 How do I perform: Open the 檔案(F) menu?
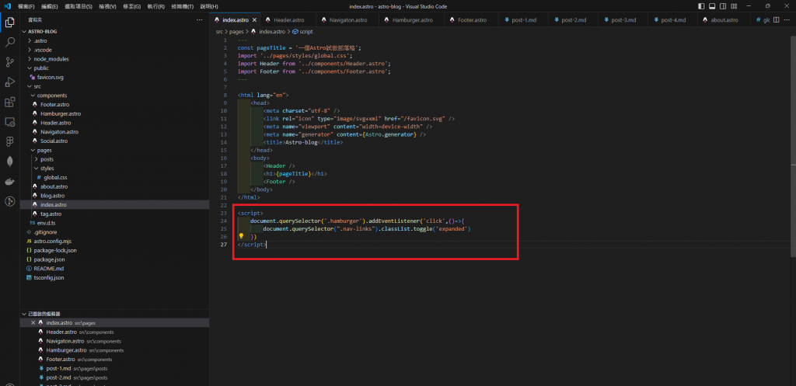click(26, 6)
